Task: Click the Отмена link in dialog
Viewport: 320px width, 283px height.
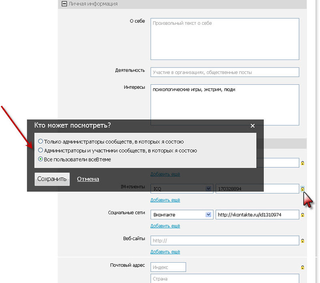Action: [88, 179]
